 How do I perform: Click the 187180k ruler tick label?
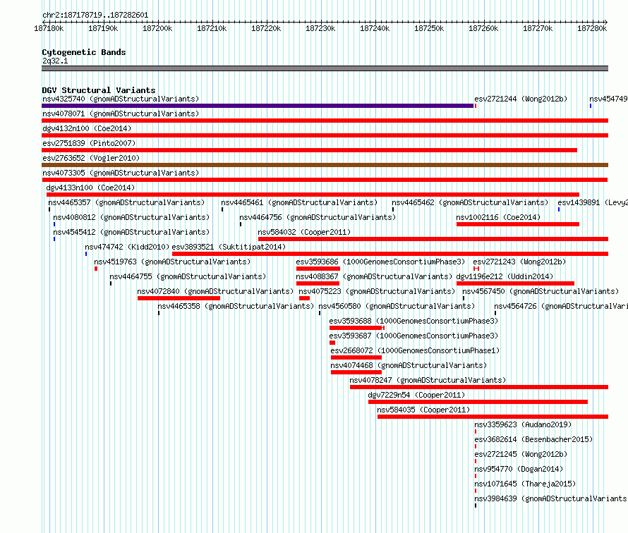(49, 28)
